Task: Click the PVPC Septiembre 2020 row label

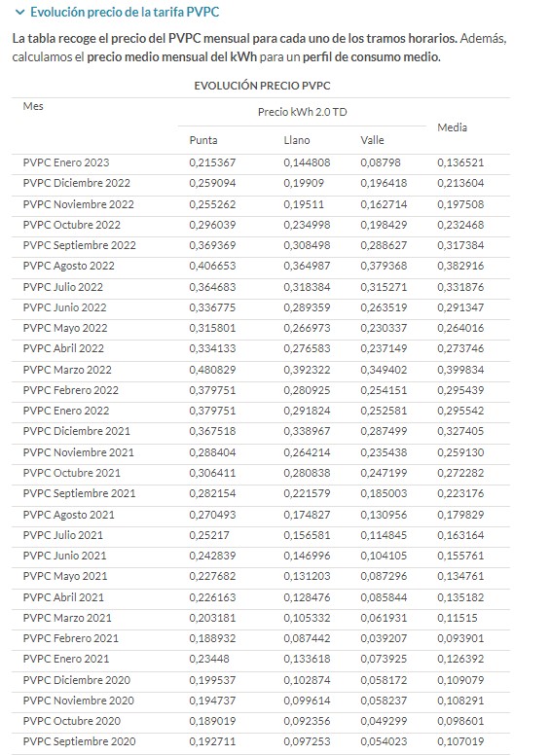Action: tap(80, 741)
